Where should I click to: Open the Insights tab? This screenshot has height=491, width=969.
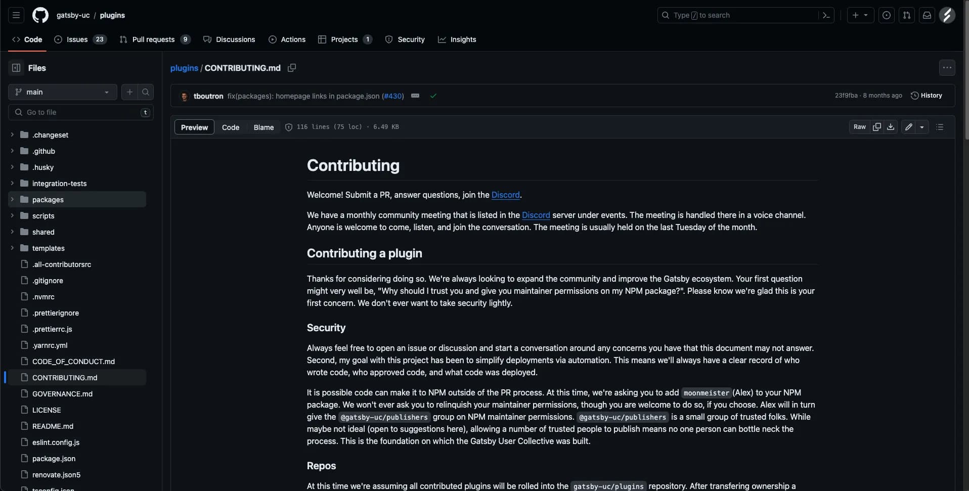click(457, 39)
